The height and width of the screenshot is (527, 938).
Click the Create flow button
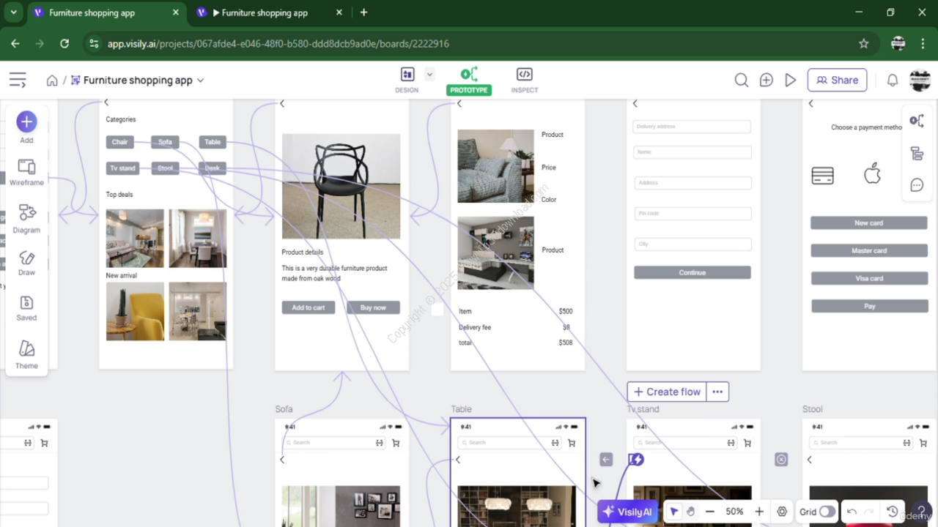(x=666, y=392)
